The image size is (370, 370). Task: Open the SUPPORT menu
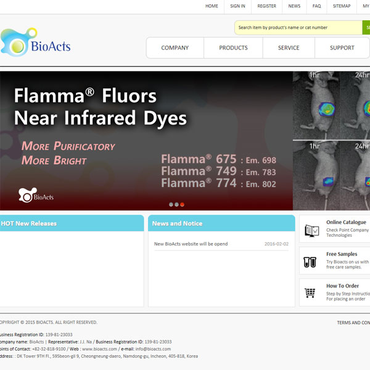coord(342,47)
